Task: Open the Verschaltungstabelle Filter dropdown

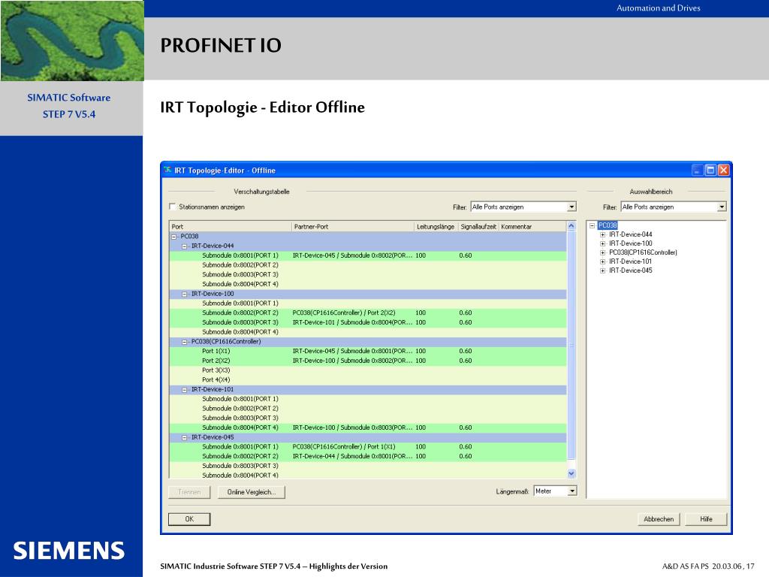Action: point(571,207)
